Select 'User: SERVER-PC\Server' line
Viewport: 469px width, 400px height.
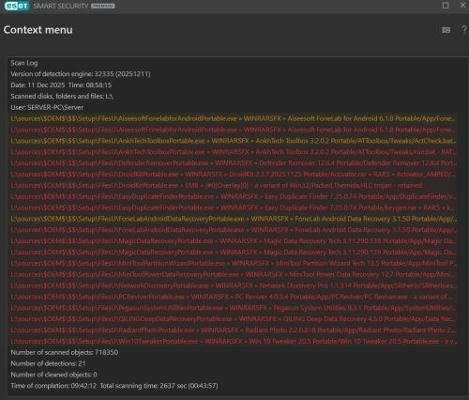tap(47, 107)
